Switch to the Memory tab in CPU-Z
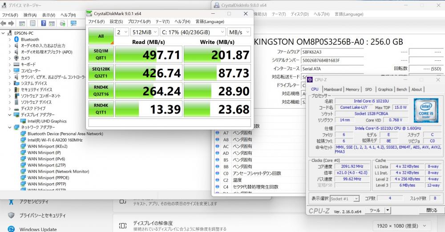Screen dimensions: 445x232 point(352,90)
